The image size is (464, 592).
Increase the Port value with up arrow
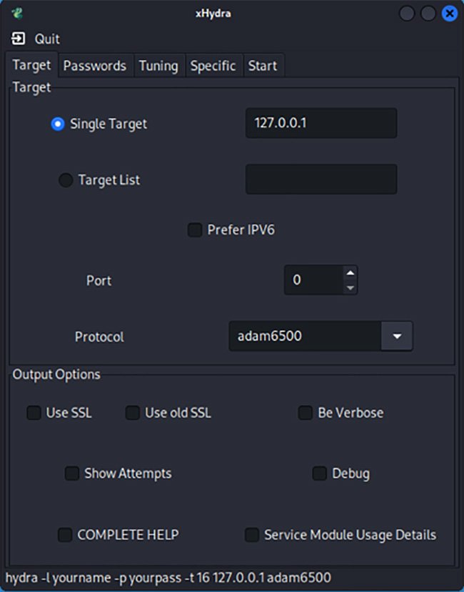(x=350, y=273)
